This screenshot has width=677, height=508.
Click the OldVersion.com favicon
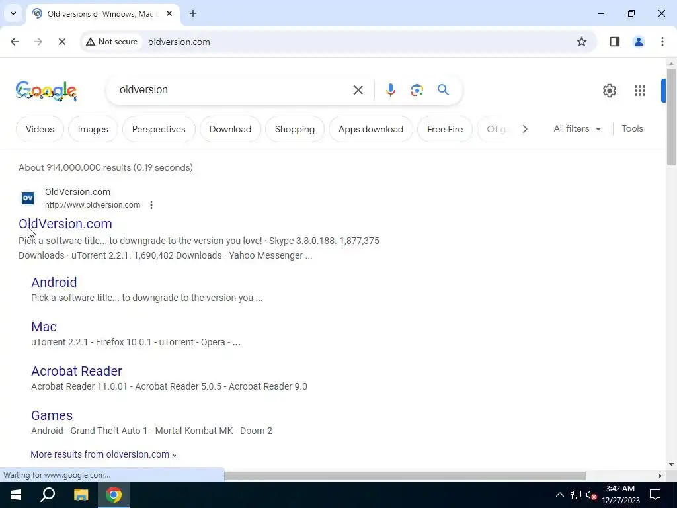(x=28, y=198)
